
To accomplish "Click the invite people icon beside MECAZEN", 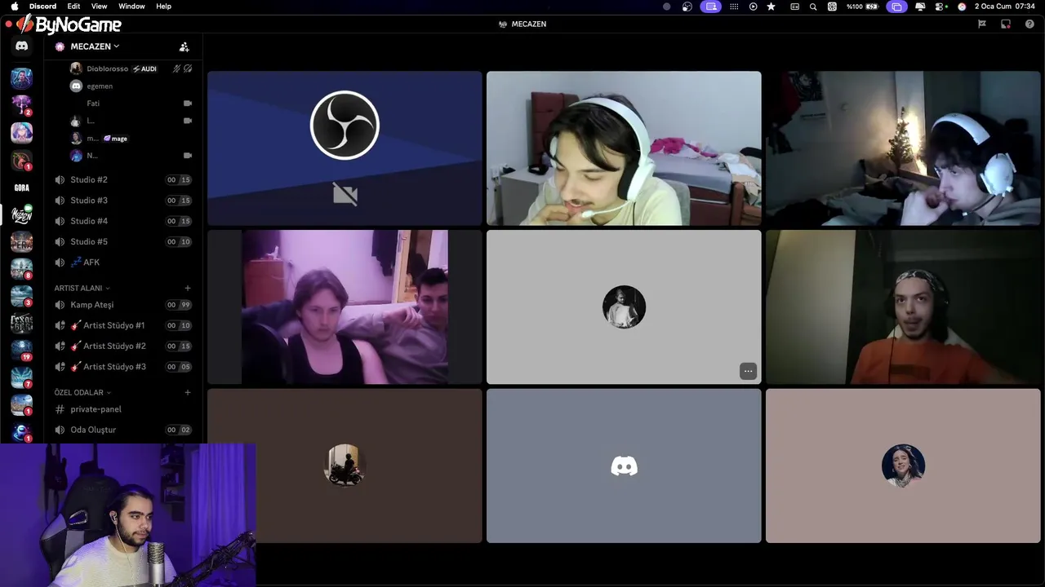I will click(x=184, y=46).
